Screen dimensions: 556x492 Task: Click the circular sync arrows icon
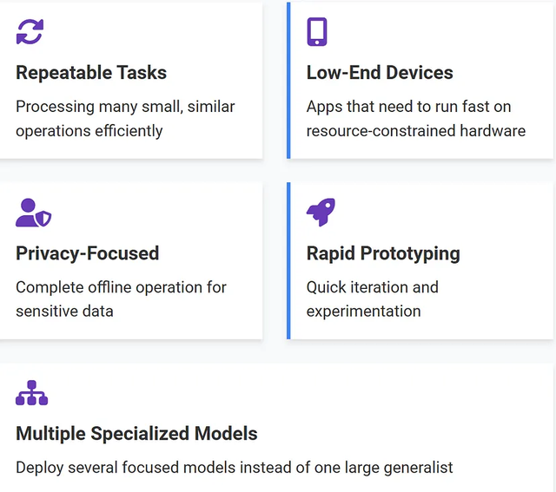(x=30, y=32)
